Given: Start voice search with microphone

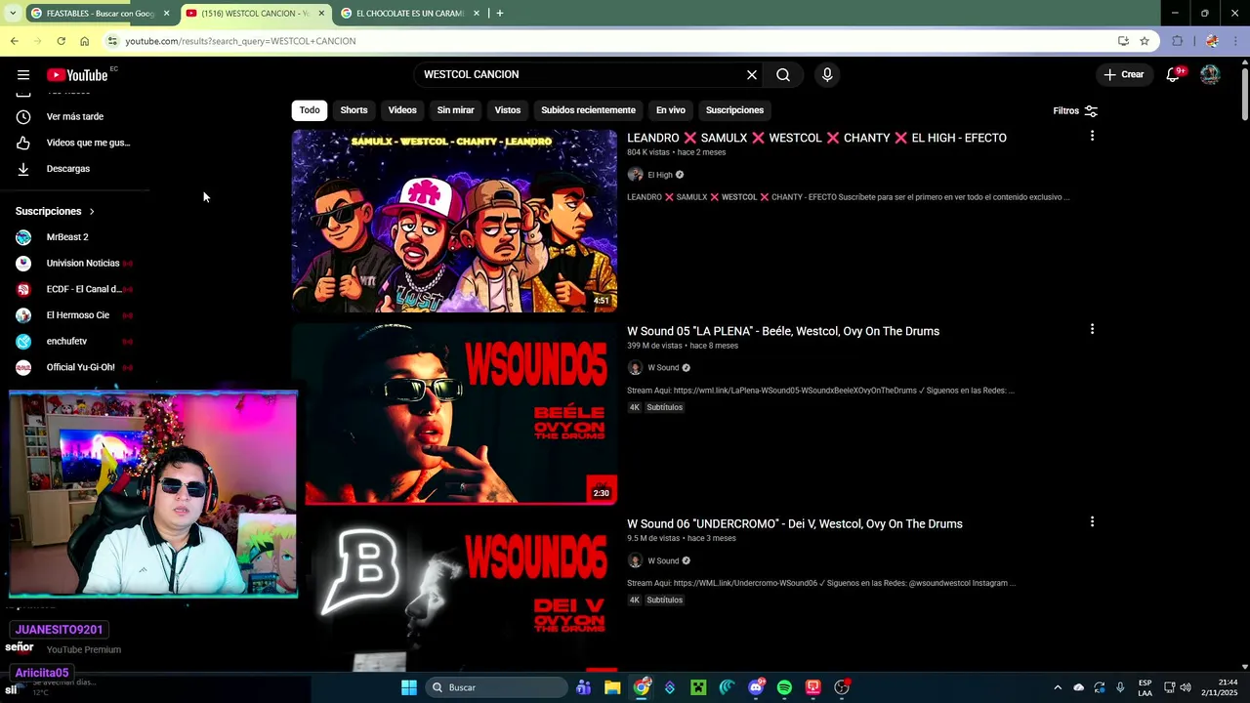Looking at the screenshot, I should 827,75.
